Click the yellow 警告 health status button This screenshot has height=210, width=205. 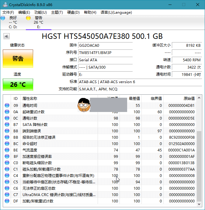(18, 59)
